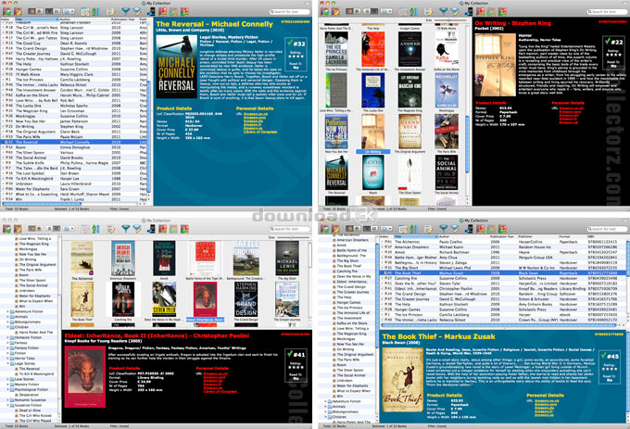The width and height of the screenshot is (630, 429).
Task: Click Add Books icon in The Reversal window
Action: (x=6, y=12)
